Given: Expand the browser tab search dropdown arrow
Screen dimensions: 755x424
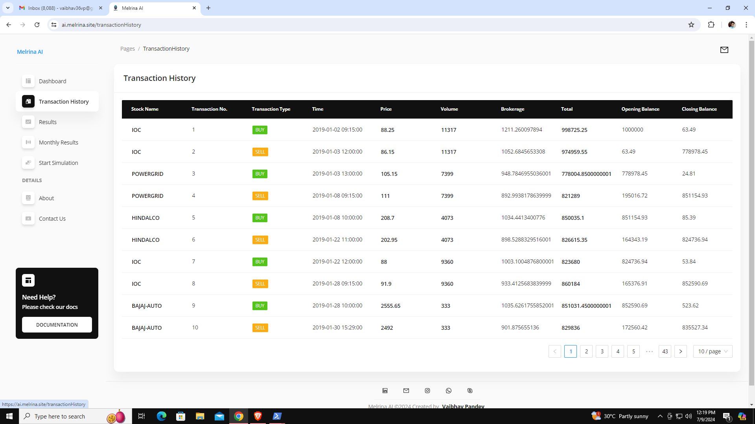Looking at the screenshot, I should (x=7, y=8).
